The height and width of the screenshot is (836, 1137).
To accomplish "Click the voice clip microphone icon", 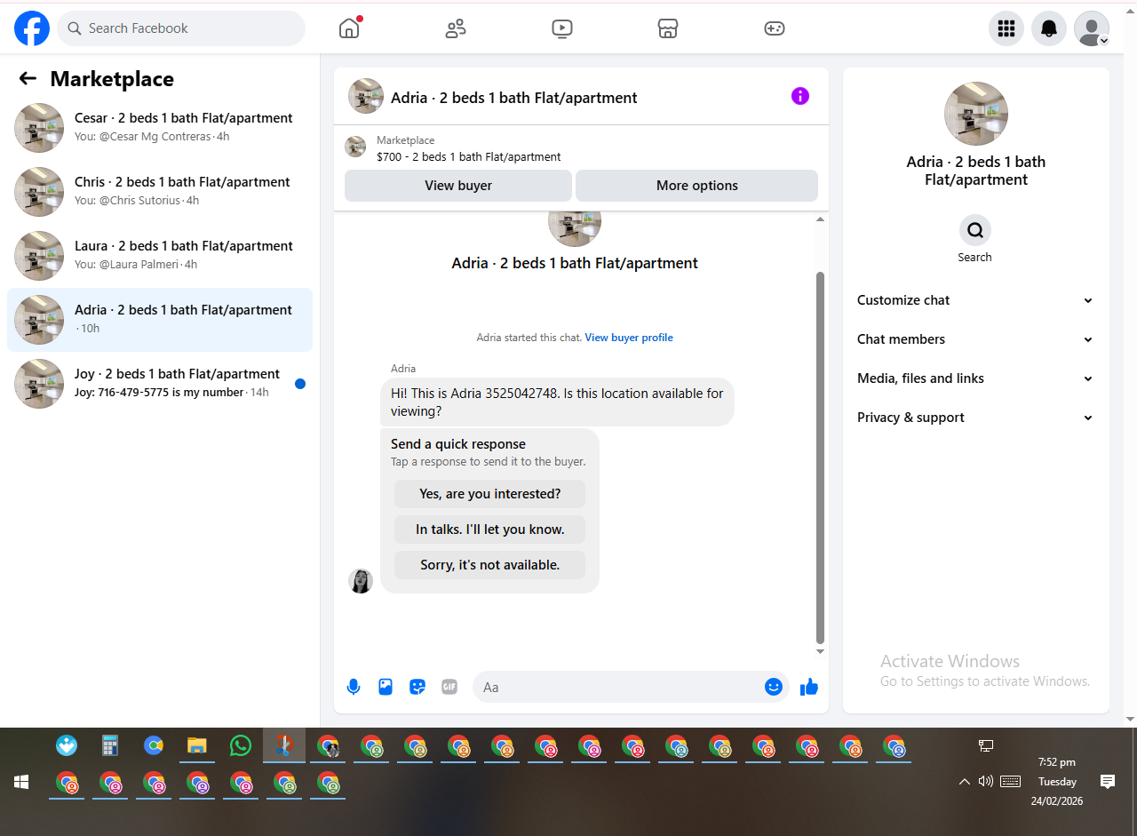I will click(354, 687).
